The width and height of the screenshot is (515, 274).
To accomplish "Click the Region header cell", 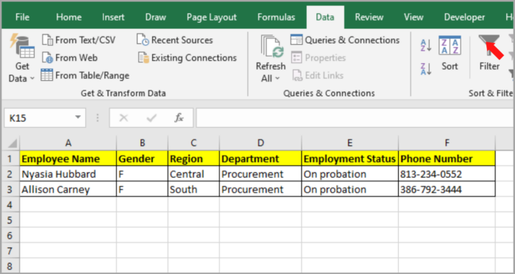I will 193,159.
